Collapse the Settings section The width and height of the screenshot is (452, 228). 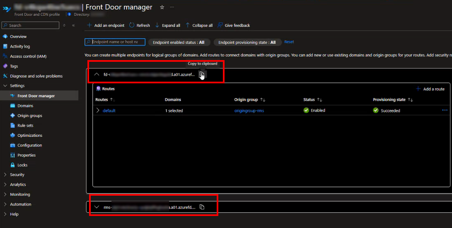5,86
